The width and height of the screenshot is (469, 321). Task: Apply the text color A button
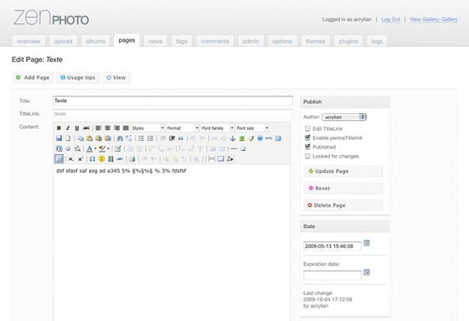pyautogui.click(x=90, y=148)
